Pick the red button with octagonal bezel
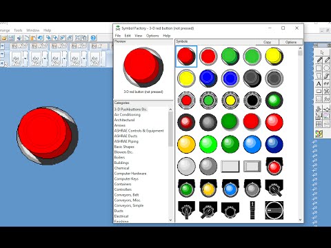The width and height of the screenshot is (331, 248). click(x=186, y=101)
